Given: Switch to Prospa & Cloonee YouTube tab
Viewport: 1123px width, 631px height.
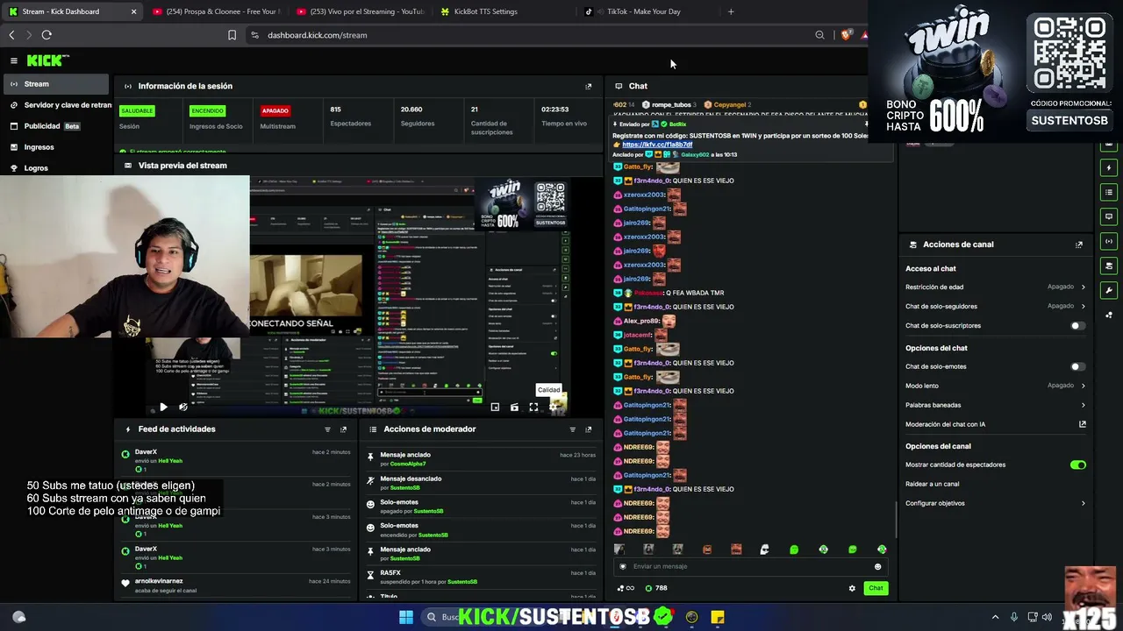Looking at the screenshot, I should 215,11.
